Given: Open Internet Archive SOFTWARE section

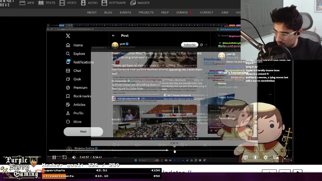Looking at the screenshot, I should click(x=114, y=3).
